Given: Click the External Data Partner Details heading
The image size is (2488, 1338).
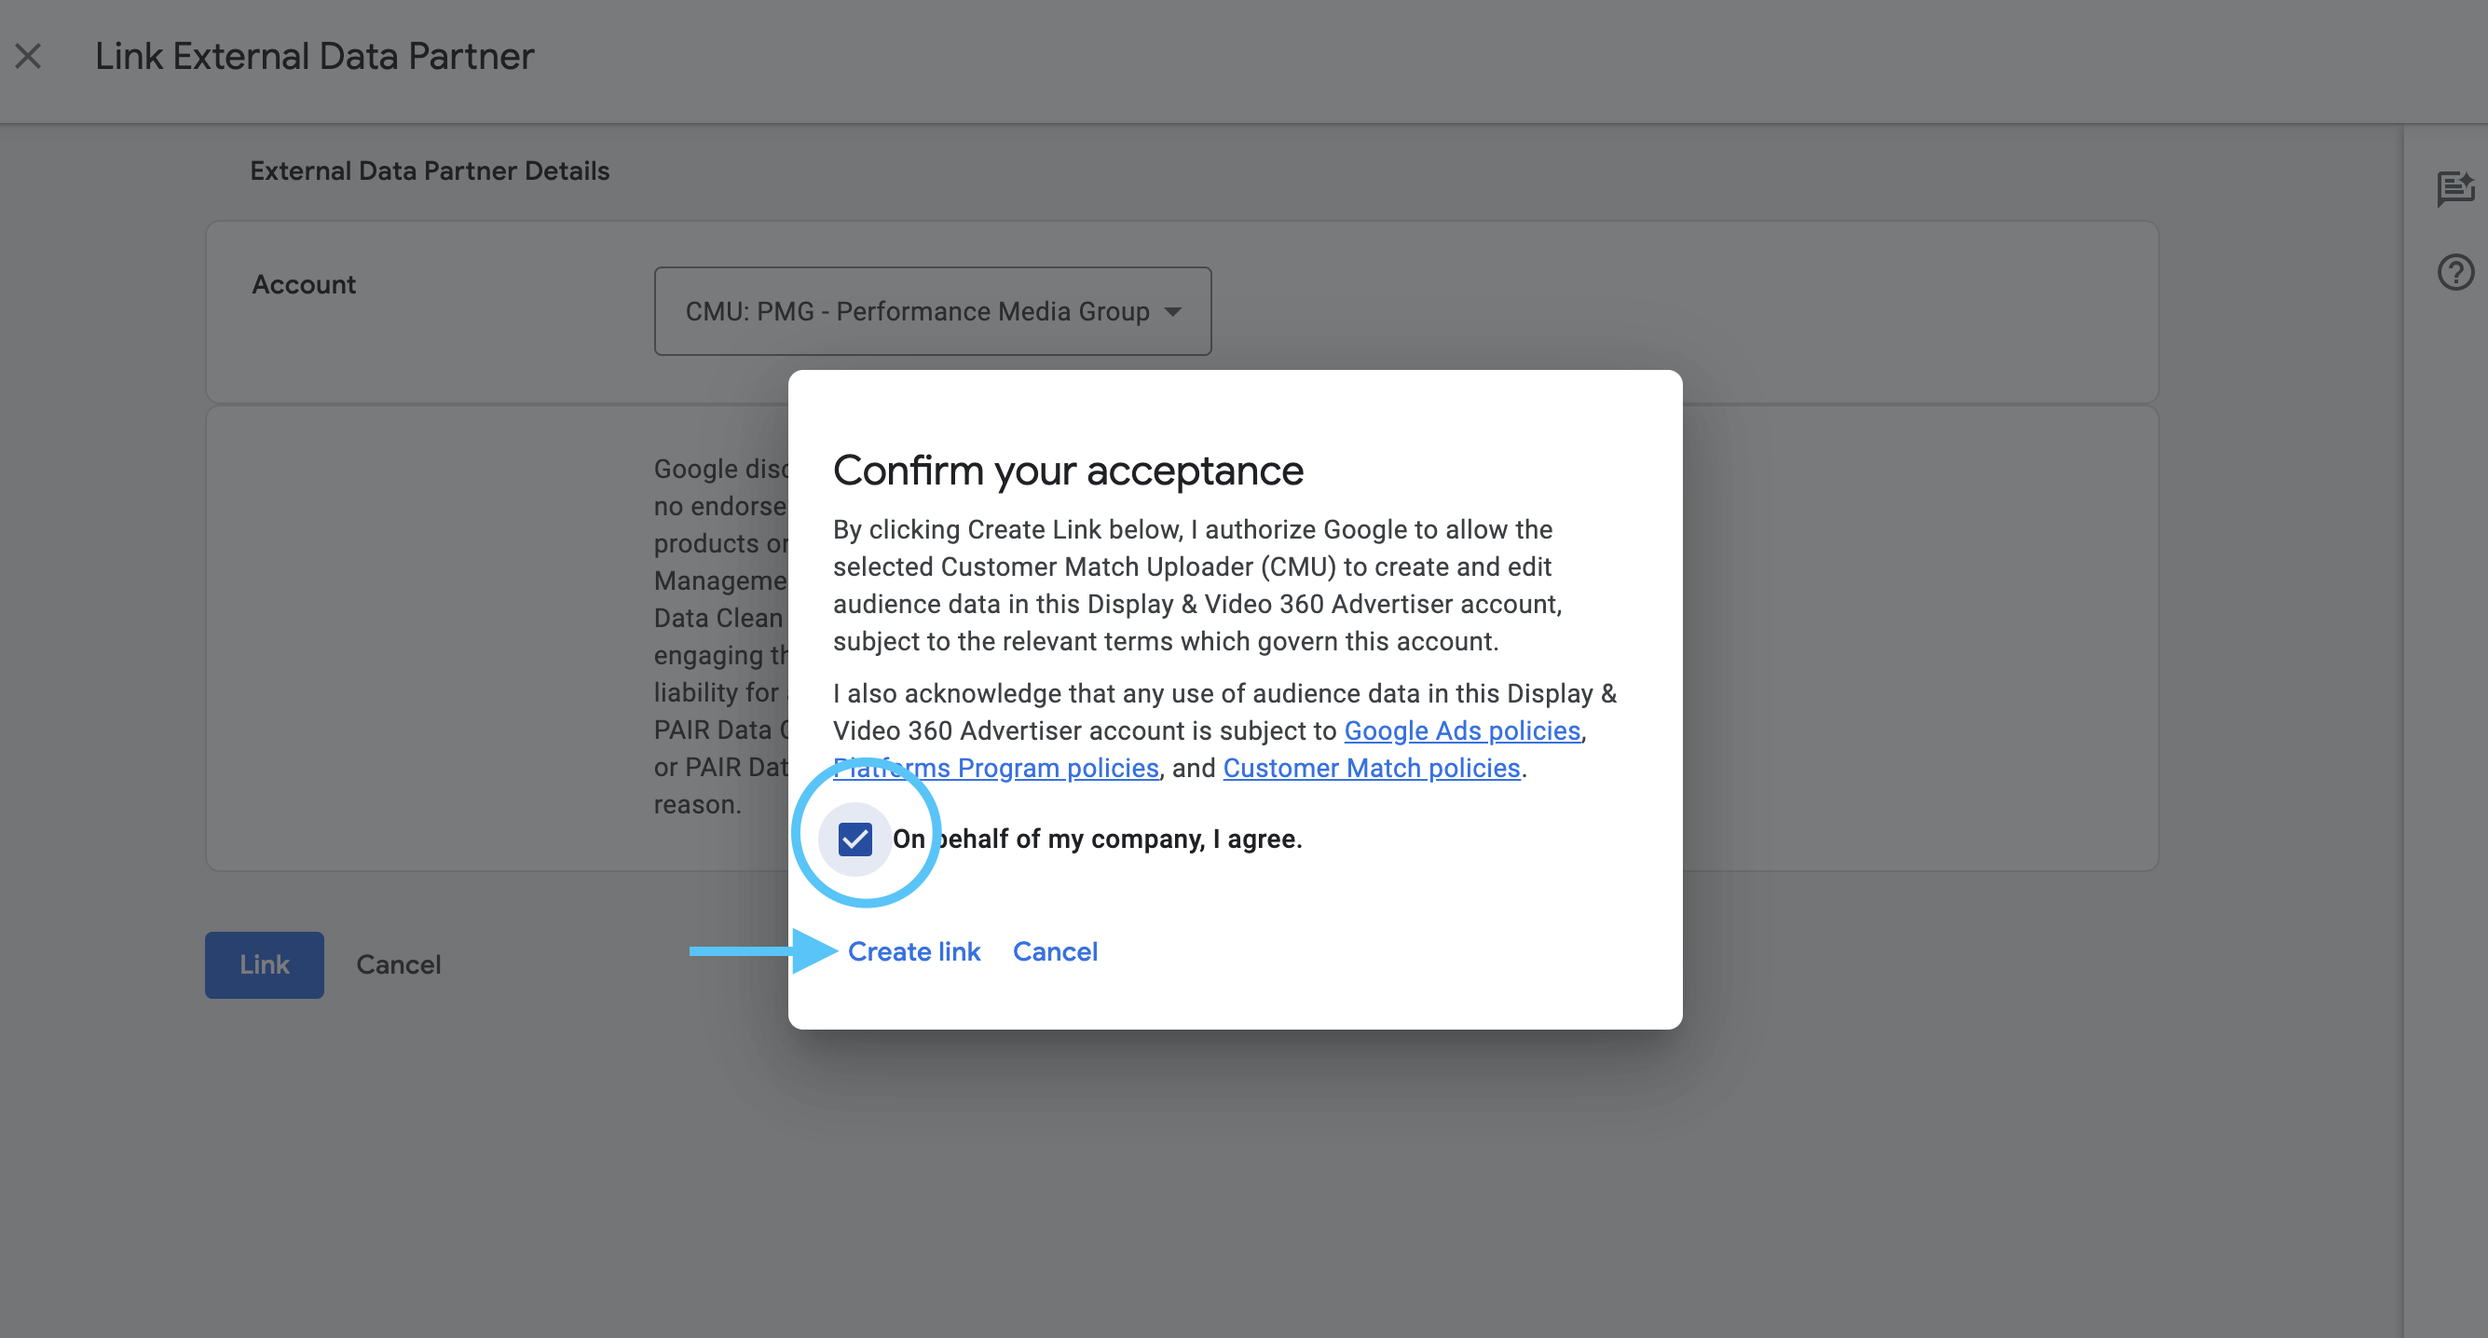Looking at the screenshot, I should pyautogui.click(x=430, y=171).
